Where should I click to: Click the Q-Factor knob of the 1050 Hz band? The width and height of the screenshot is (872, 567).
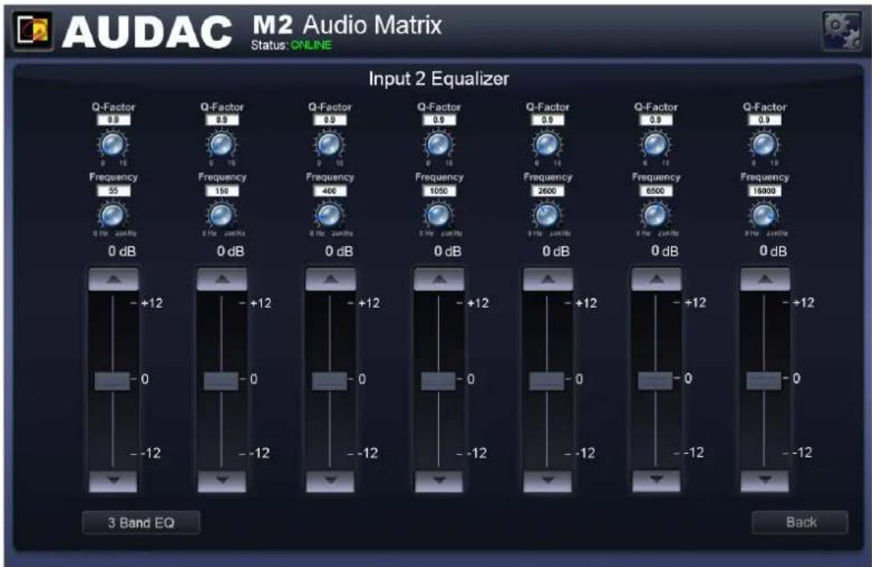pyautogui.click(x=439, y=146)
